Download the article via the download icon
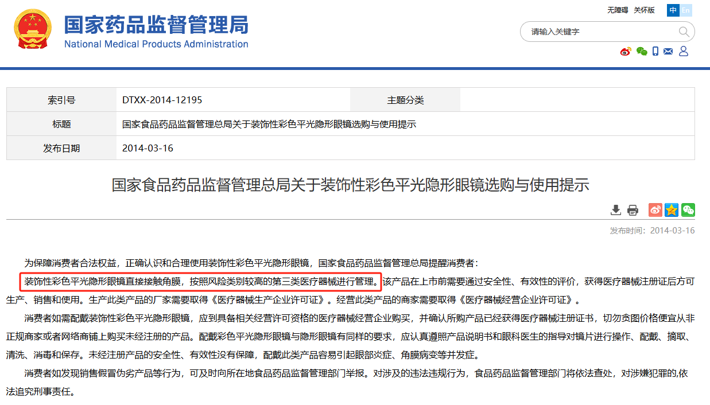 (616, 210)
